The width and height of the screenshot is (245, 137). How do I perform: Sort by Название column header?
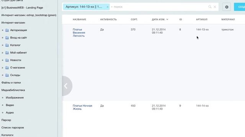coord(79,19)
